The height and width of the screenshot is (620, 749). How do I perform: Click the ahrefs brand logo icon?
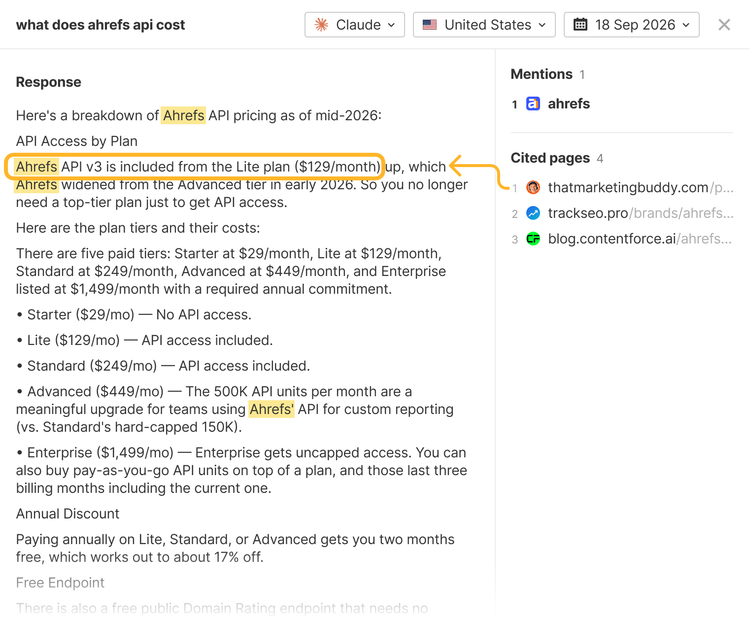coord(533,103)
